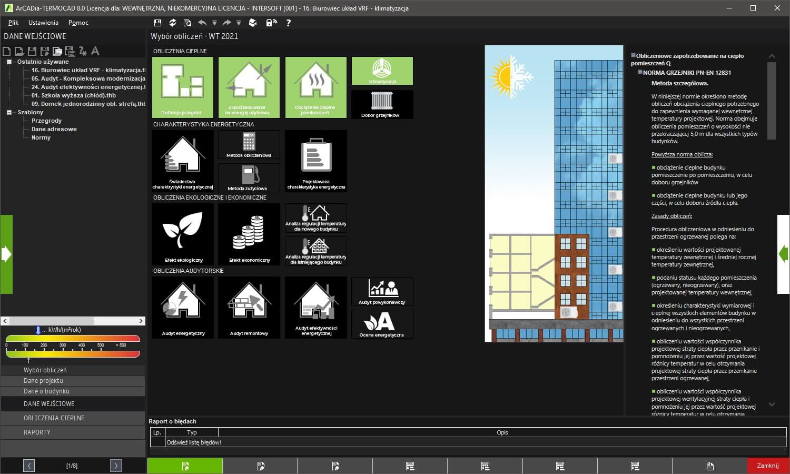Select the Dobór grzejników tile
The image size is (790, 474).
[382, 104]
